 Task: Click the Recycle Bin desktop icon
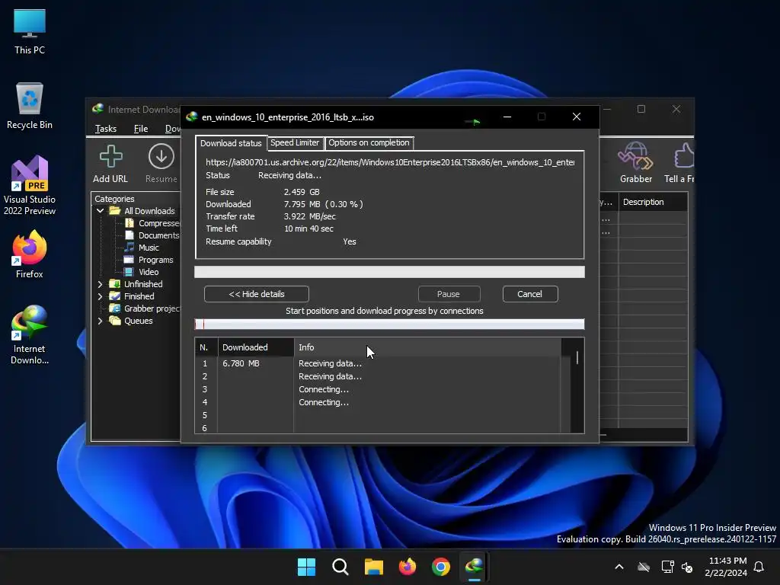(x=29, y=100)
